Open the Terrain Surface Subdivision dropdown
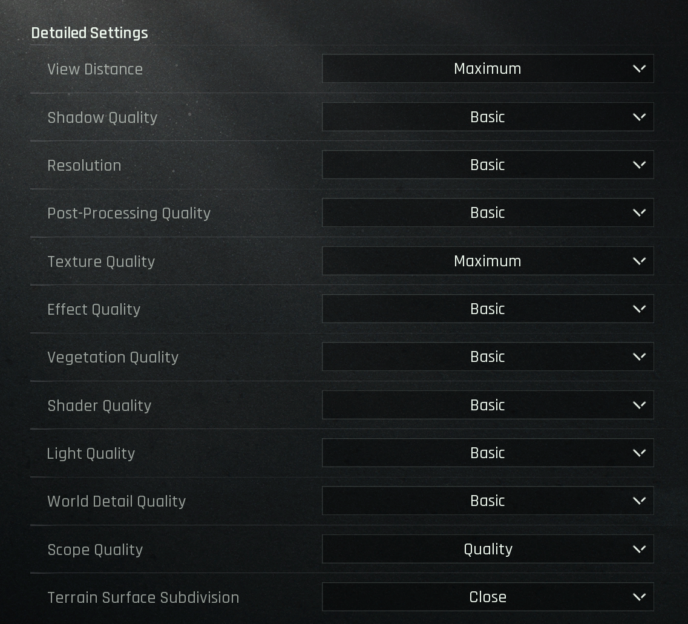Screen dimensions: 688x624 point(487,597)
